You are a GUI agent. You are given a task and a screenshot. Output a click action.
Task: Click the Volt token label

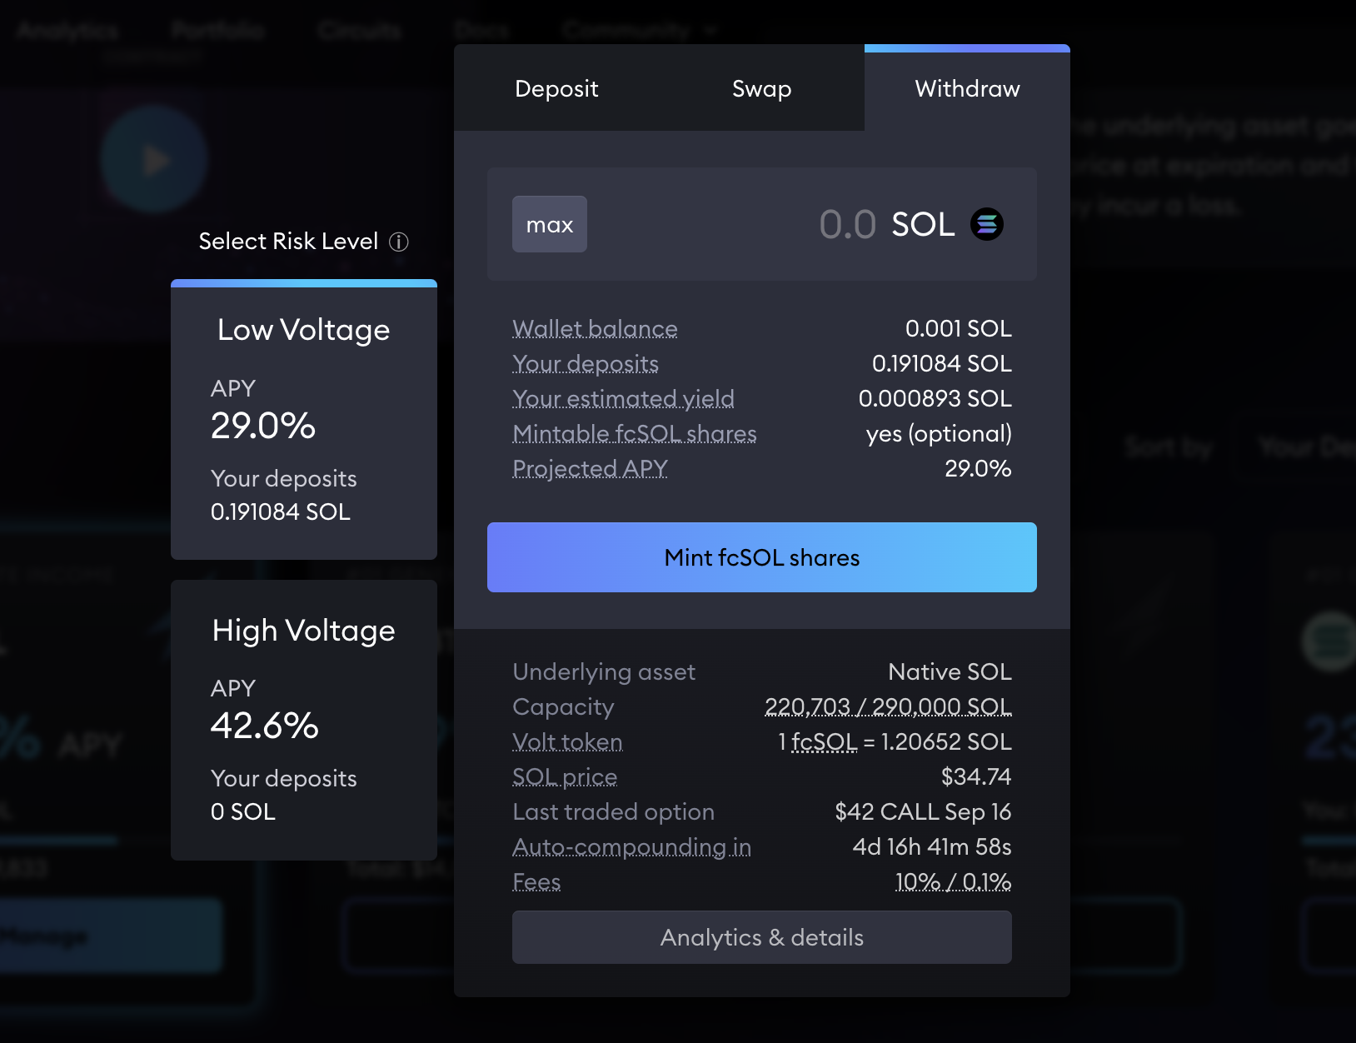[x=567, y=741]
